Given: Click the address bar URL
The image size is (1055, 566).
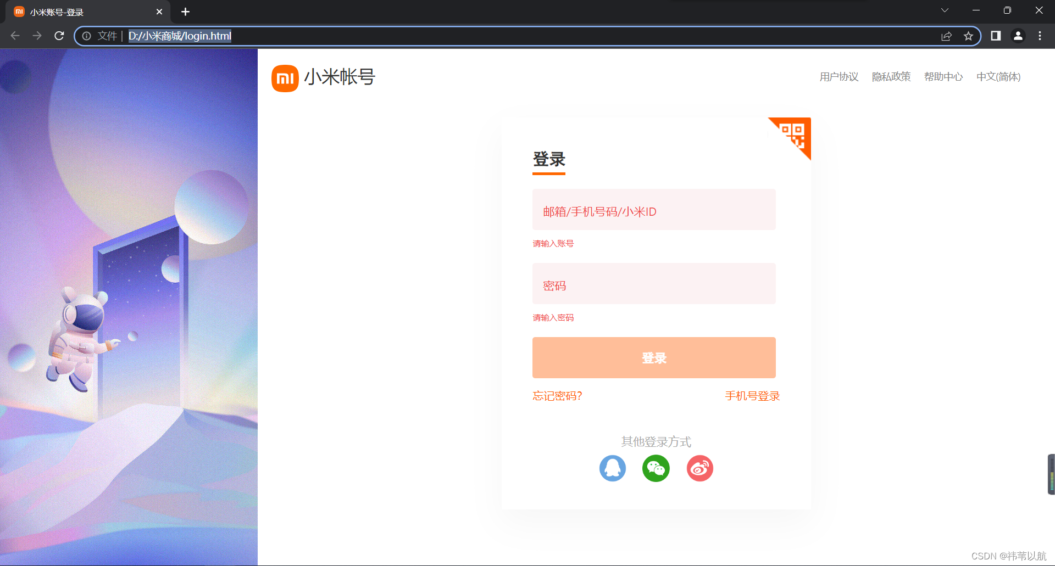Looking at the screenshot, I should pyautogui.click(x=180, y=36).
